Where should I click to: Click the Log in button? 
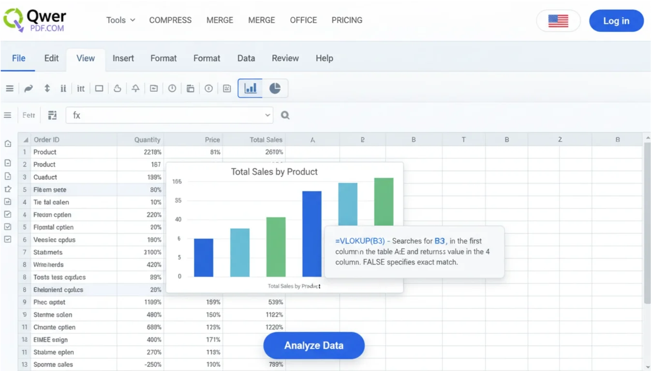pos(616,21)
